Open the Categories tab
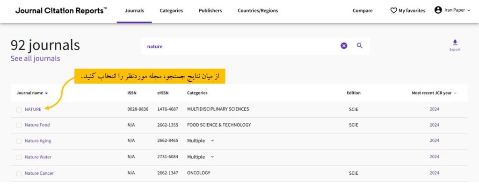 coord(171,11)
